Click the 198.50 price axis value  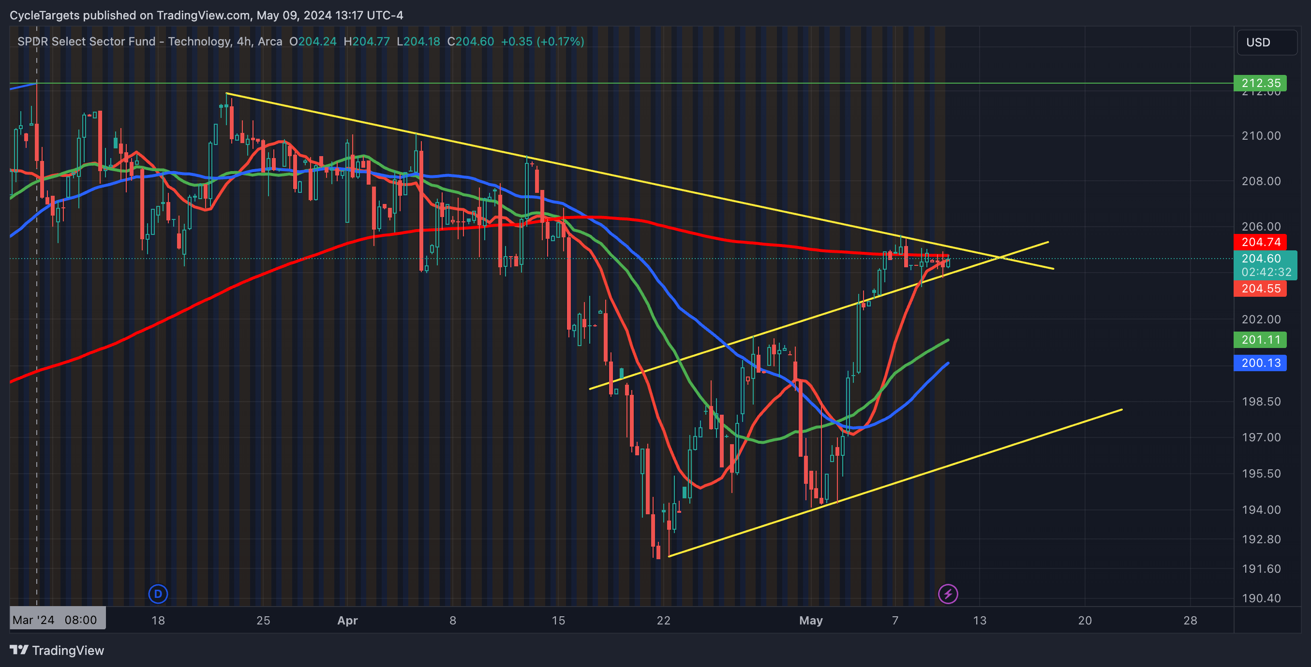1261,402
